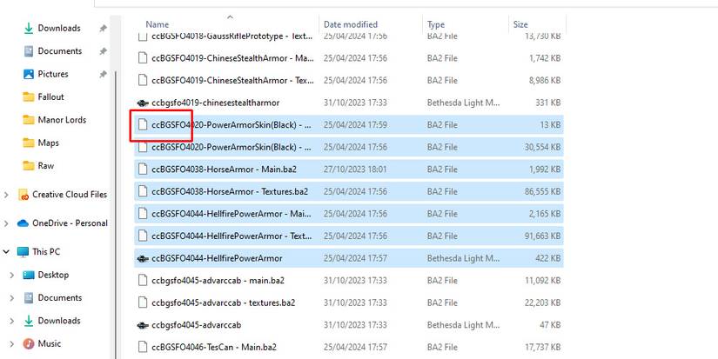Click file icon of ccBGSFO4038-HorseArmor - Main.ba2
This screenshot has width=718, height=359.
coord(143,170)
